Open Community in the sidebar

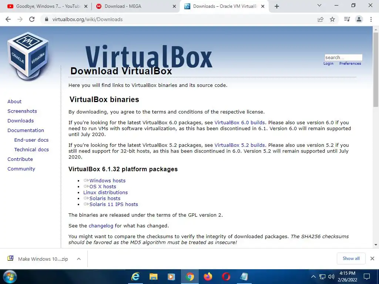point(21,169)
